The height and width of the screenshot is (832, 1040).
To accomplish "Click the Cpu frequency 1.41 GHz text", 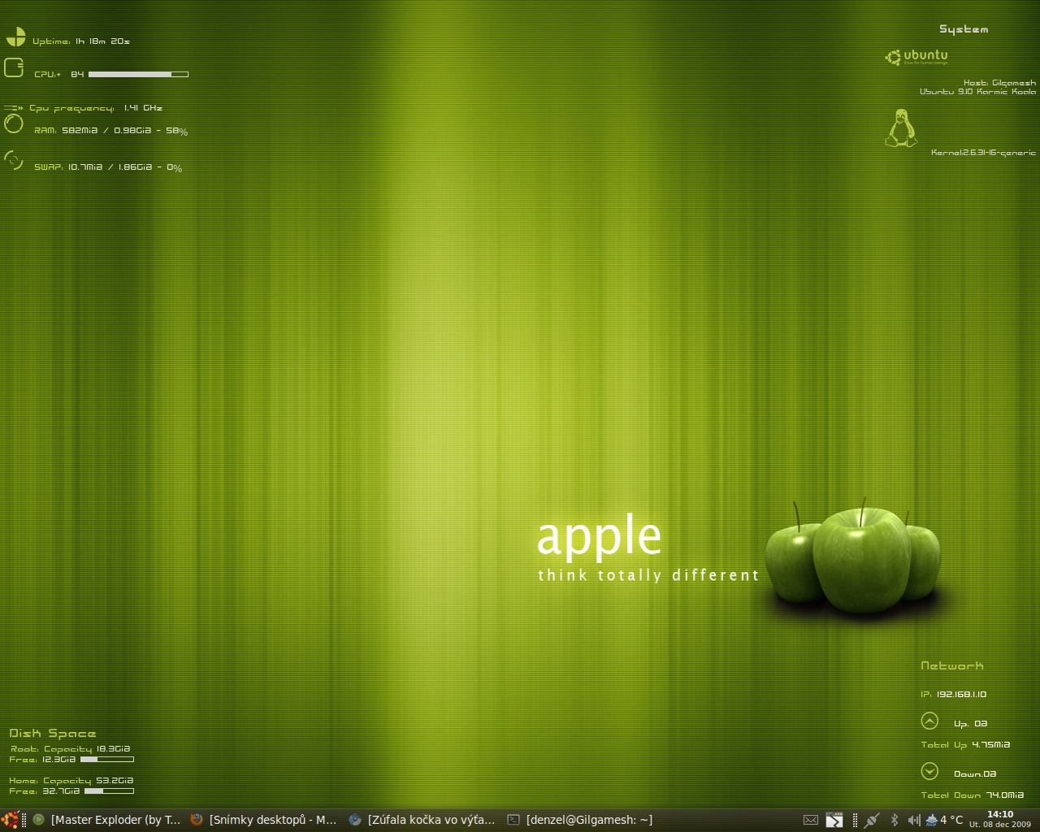I will click(x=96, y=108).
